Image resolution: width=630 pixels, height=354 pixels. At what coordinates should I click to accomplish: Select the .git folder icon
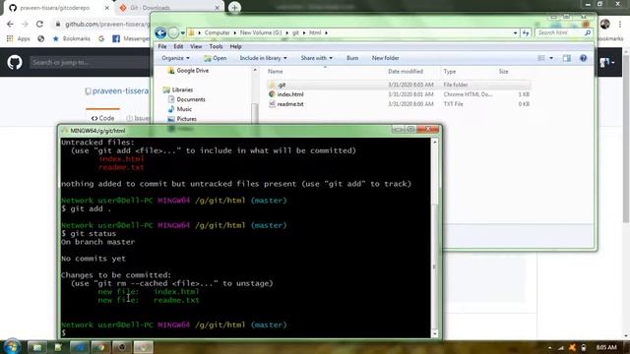click(x=272, y=85)
